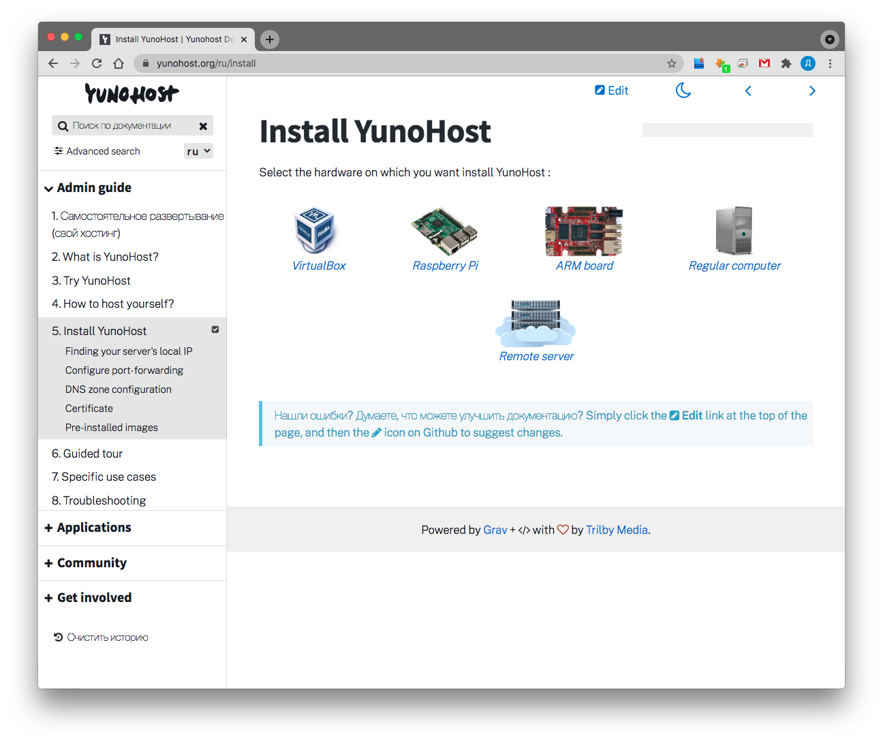Open the VirtualBox text link
The height and width of the screenshot is (743, 883).
[x=319, y=266]
